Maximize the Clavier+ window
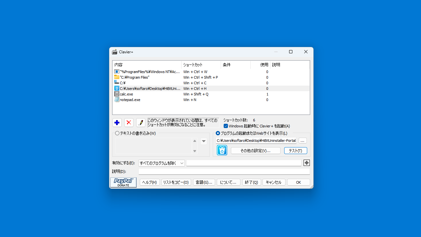This screenshot has height=237, width=421. [x=291, y=52]
